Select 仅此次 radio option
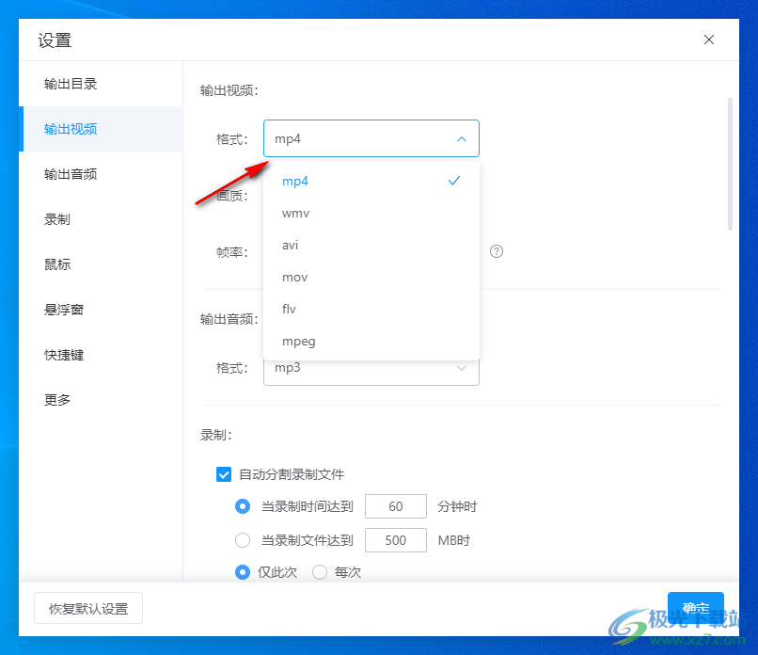The height and width of the screenshot is (655, 758). (x=243, y=572)
